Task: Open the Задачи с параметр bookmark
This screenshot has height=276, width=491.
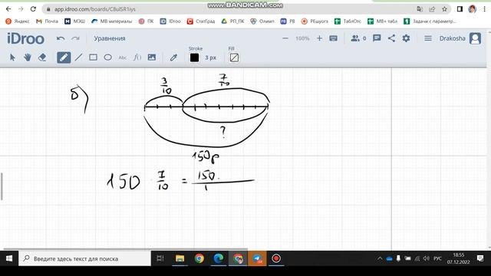Action: coord(430,21)
